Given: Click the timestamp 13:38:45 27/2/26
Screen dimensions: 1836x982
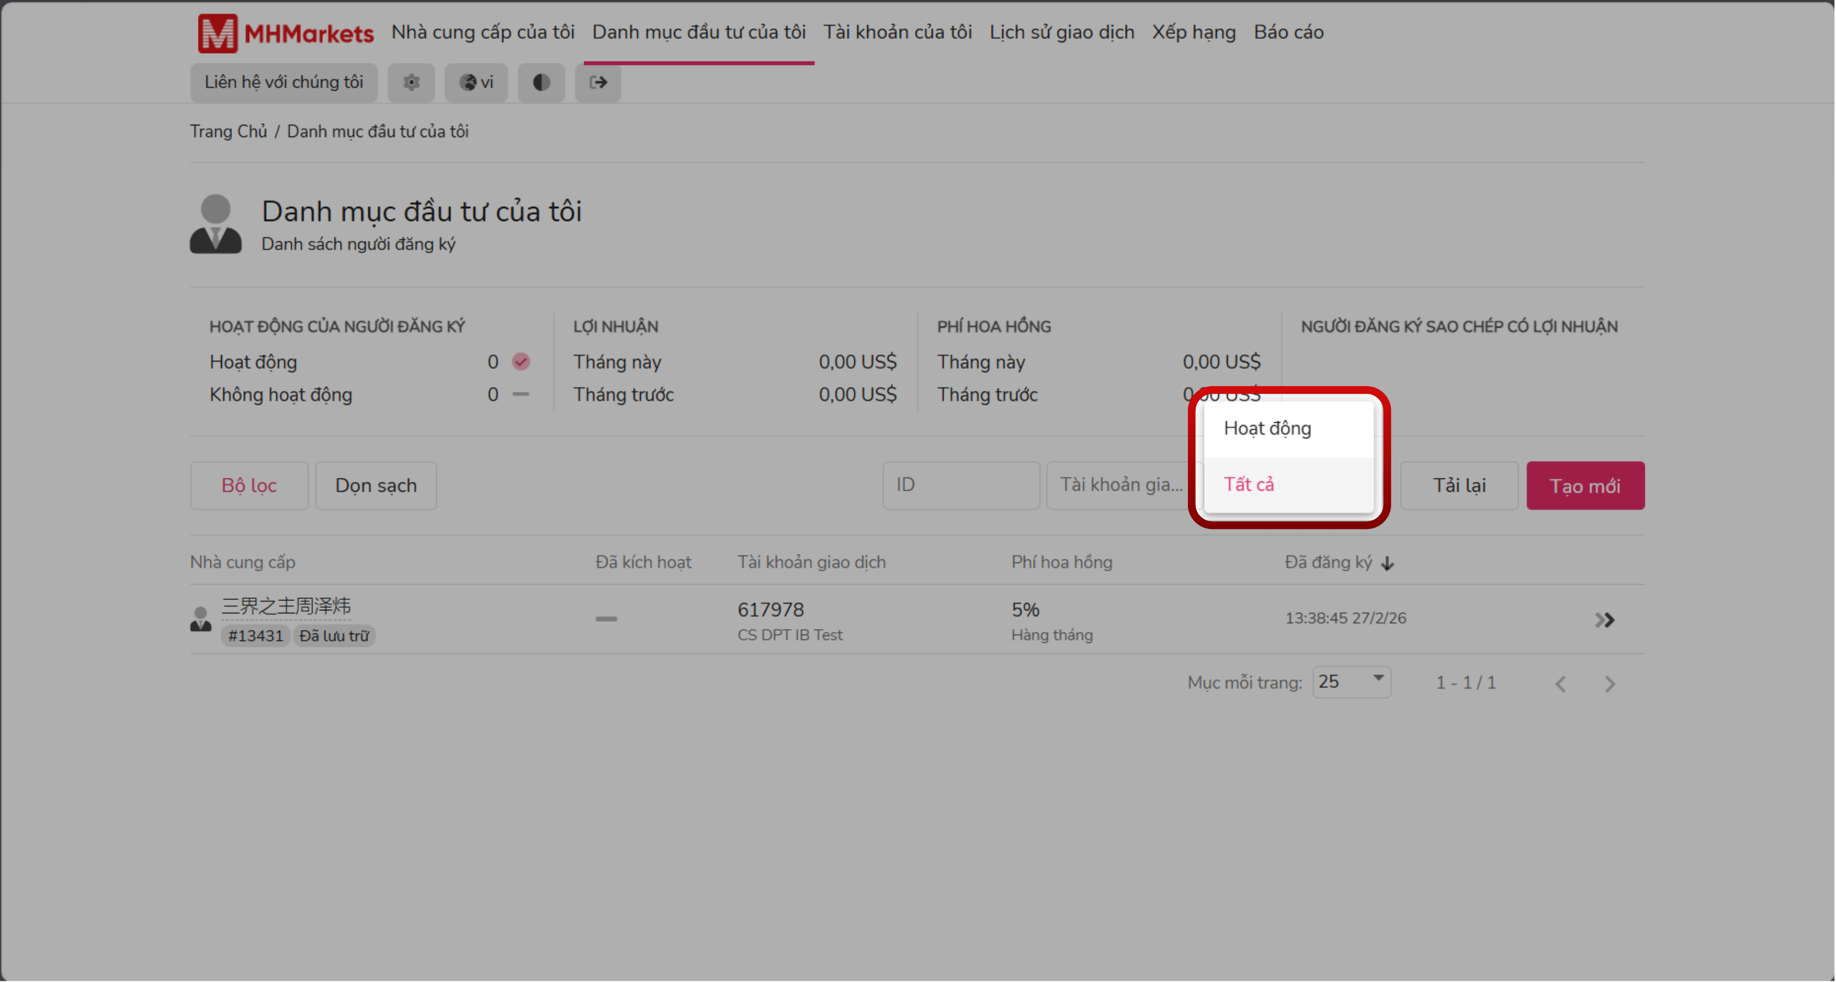Looking at the screenshot, I should (1346, 618).
